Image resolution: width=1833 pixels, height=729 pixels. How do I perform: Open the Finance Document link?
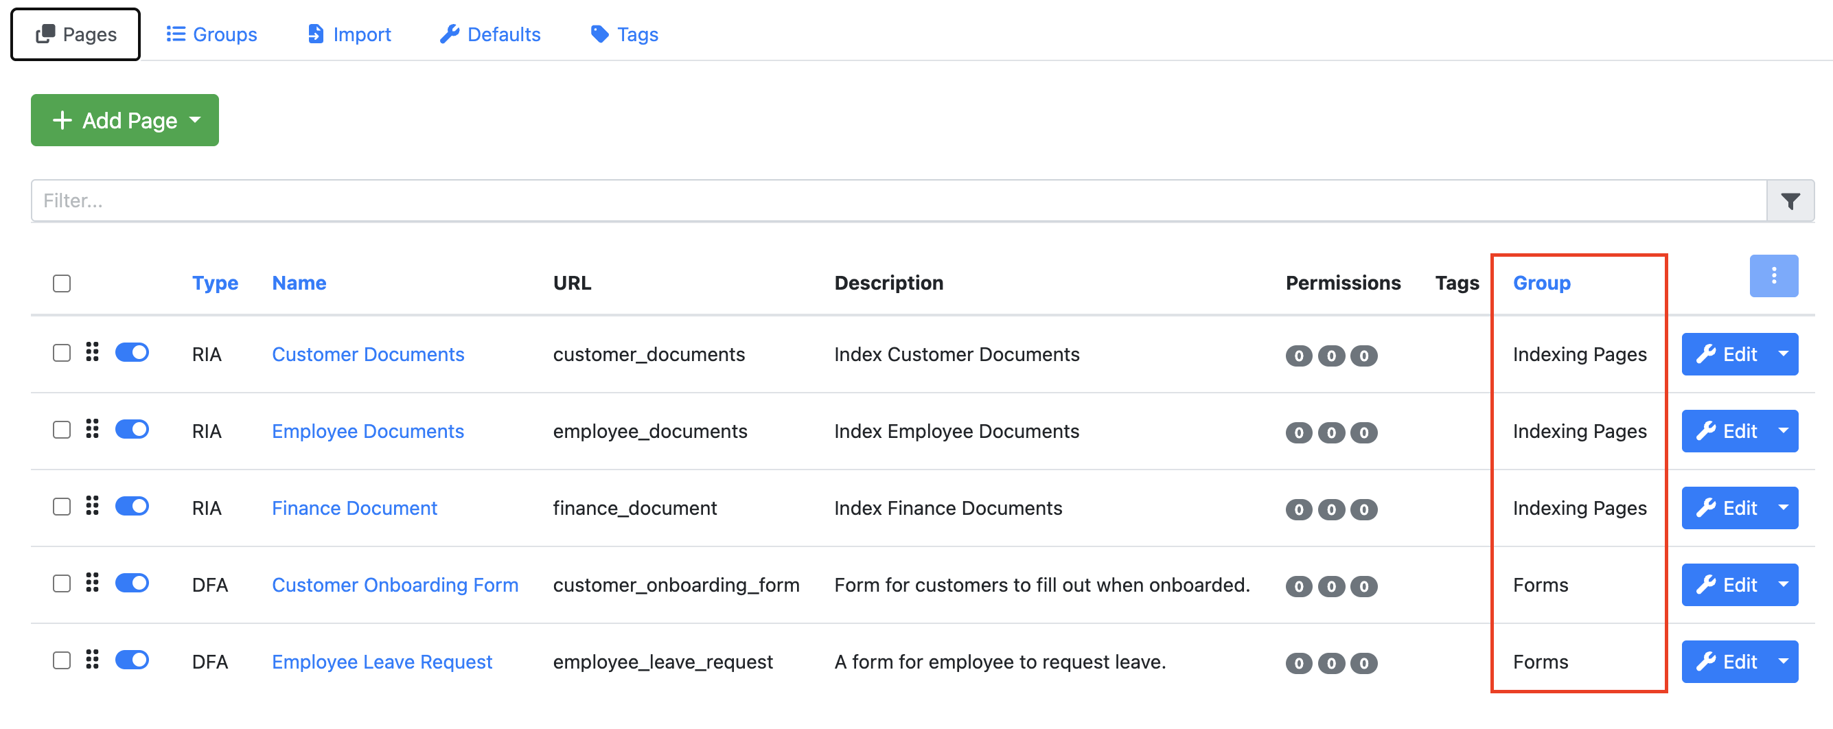click(x=354, y=508)
